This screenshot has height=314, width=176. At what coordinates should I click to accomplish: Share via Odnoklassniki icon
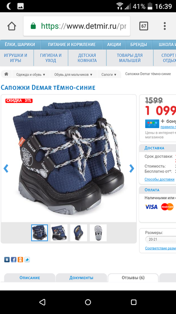(20, 260)
